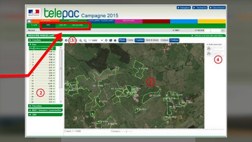
Task: Click the telepac logo
Action: coord(61,13)
